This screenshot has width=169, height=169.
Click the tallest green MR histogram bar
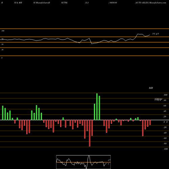tap(97, 107)
